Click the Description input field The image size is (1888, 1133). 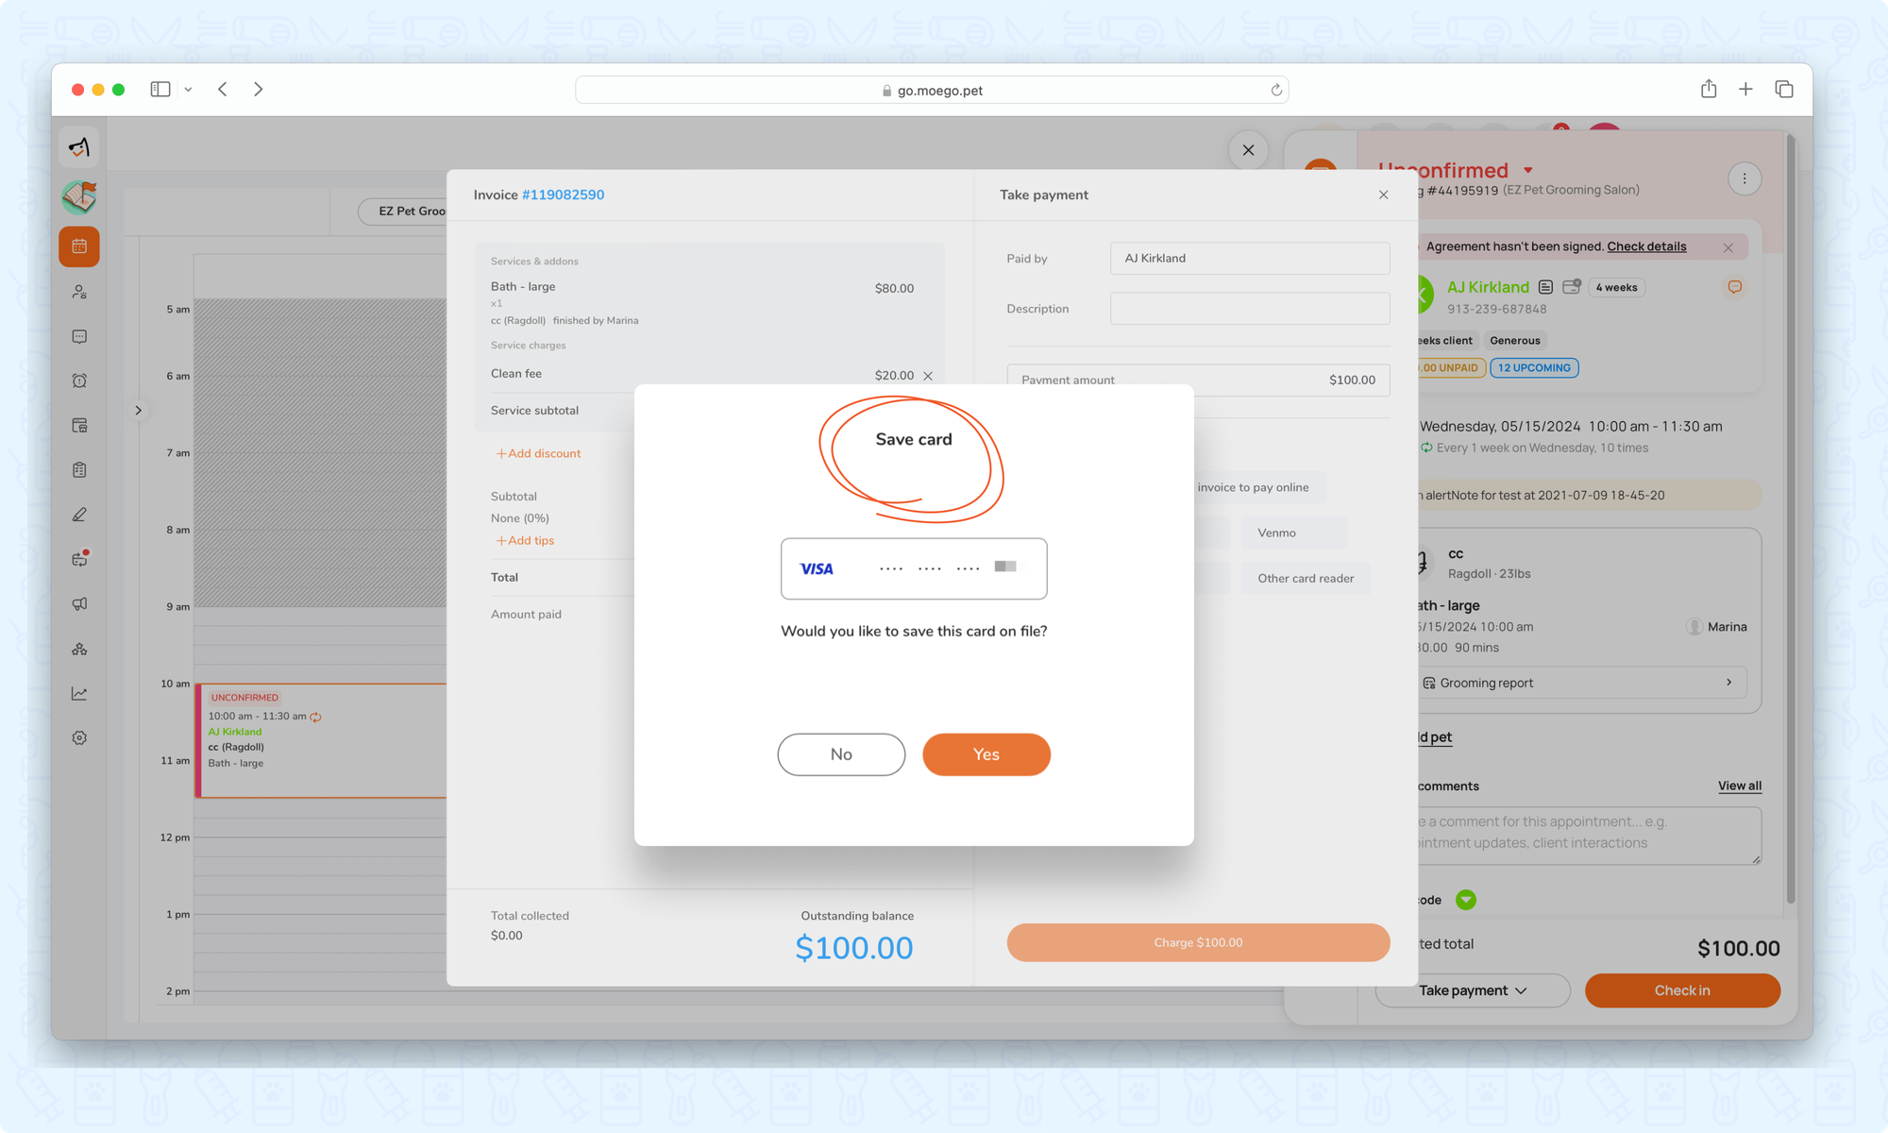[x=1249, y=309]
